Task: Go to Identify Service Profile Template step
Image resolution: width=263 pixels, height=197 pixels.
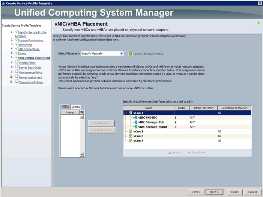Action: pos(30,34)
